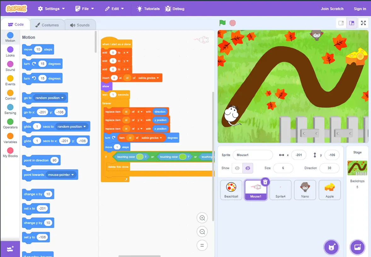Open the Settings menu
The height and width of the screenshot is (257, 371).
click(x=51, y=9)
